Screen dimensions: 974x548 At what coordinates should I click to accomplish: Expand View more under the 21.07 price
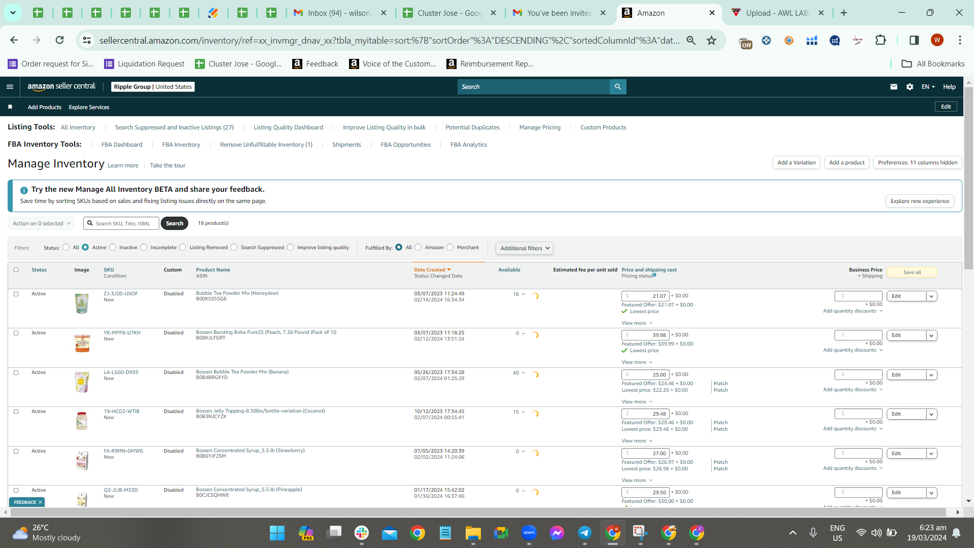[637, 323]
